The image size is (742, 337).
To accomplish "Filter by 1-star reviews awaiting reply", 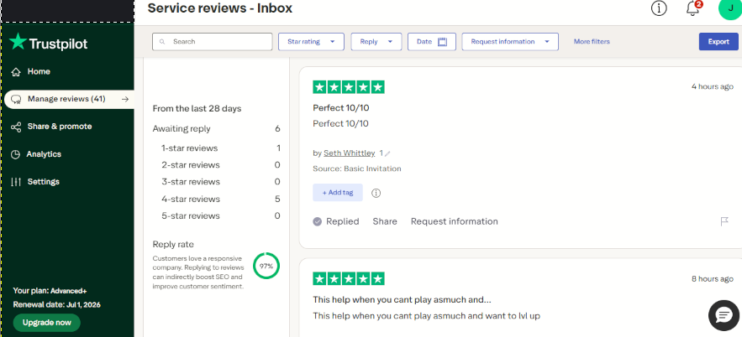I will coord(220,148).
